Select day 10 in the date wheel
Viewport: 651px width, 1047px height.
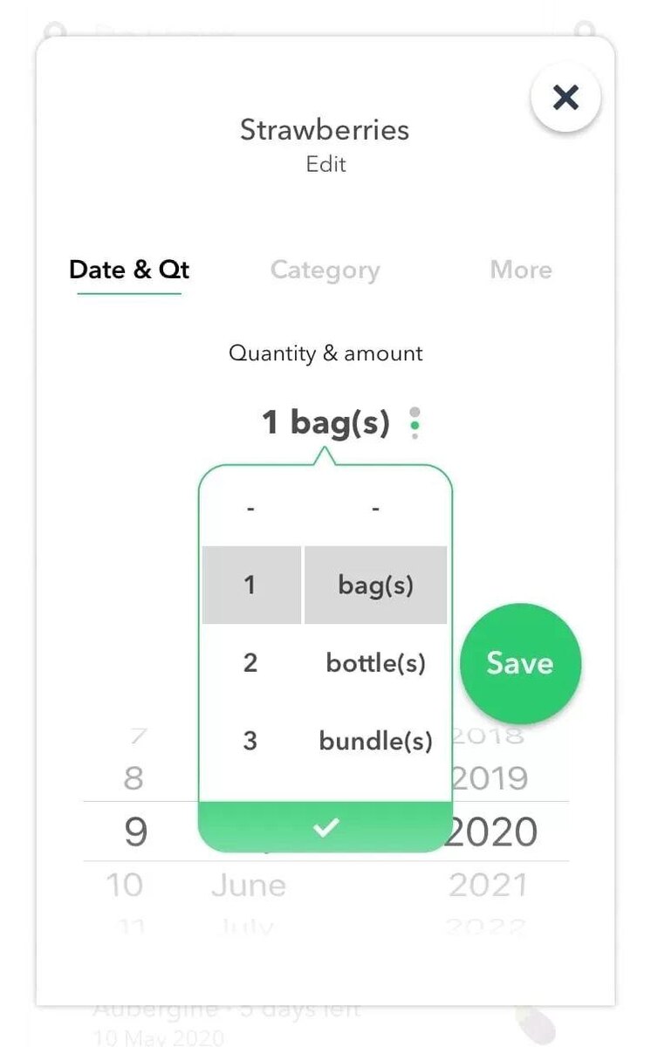[x=125, y=886]
